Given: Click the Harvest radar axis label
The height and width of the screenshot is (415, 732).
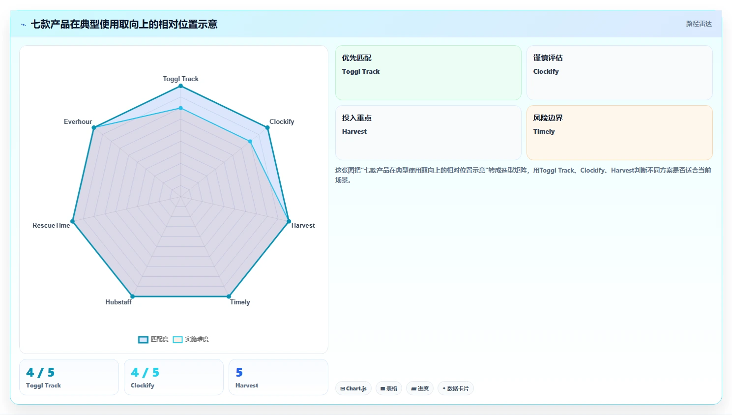Looking at the screenshot, I should coord(303,225).
